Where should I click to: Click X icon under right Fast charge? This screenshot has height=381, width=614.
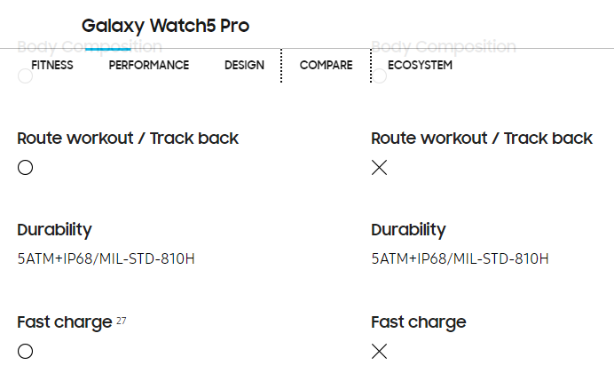click(380, 351)
